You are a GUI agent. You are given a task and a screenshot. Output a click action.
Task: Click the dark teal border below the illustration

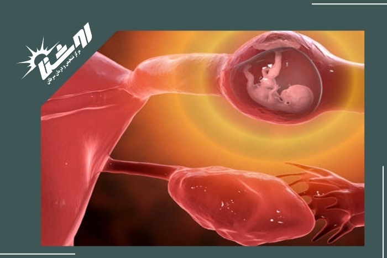click(221, 251)
